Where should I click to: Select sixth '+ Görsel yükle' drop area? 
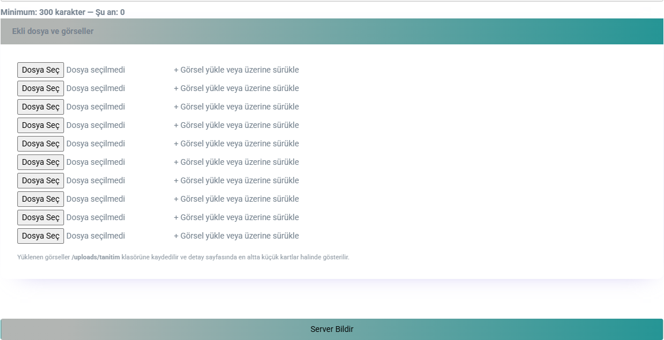click(236, 163)
